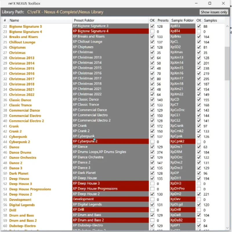232x232 pixels.
Task: Enable the OK checkbox for XP Cyberpunk 2
Action: click(152, 141)
